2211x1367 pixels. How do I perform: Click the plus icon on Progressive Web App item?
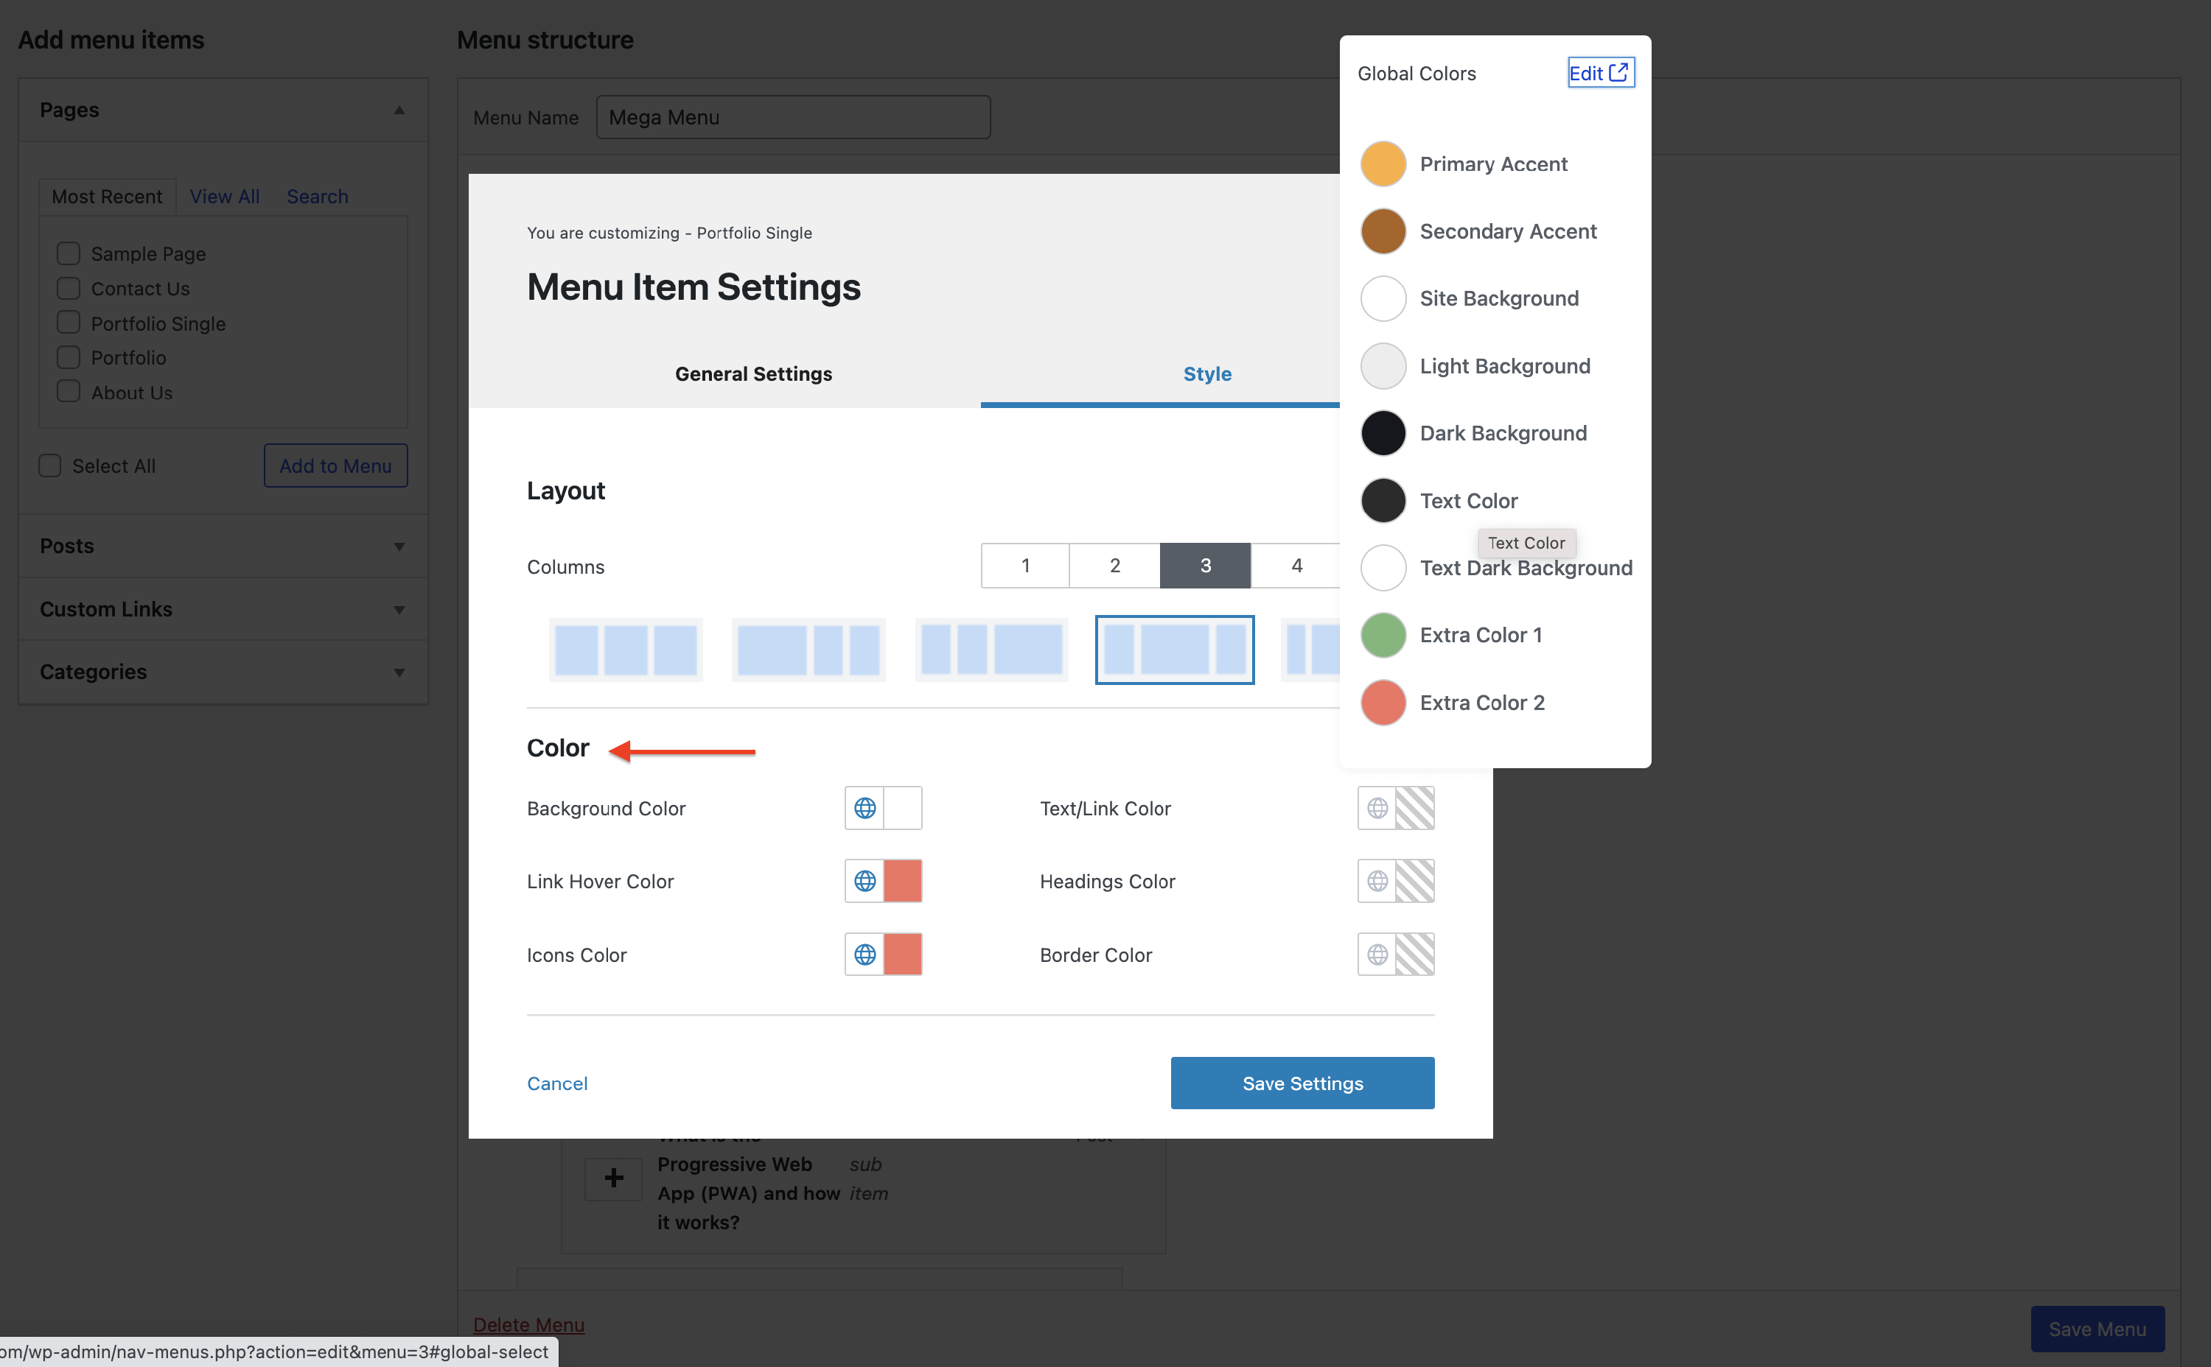(613, 1178)
